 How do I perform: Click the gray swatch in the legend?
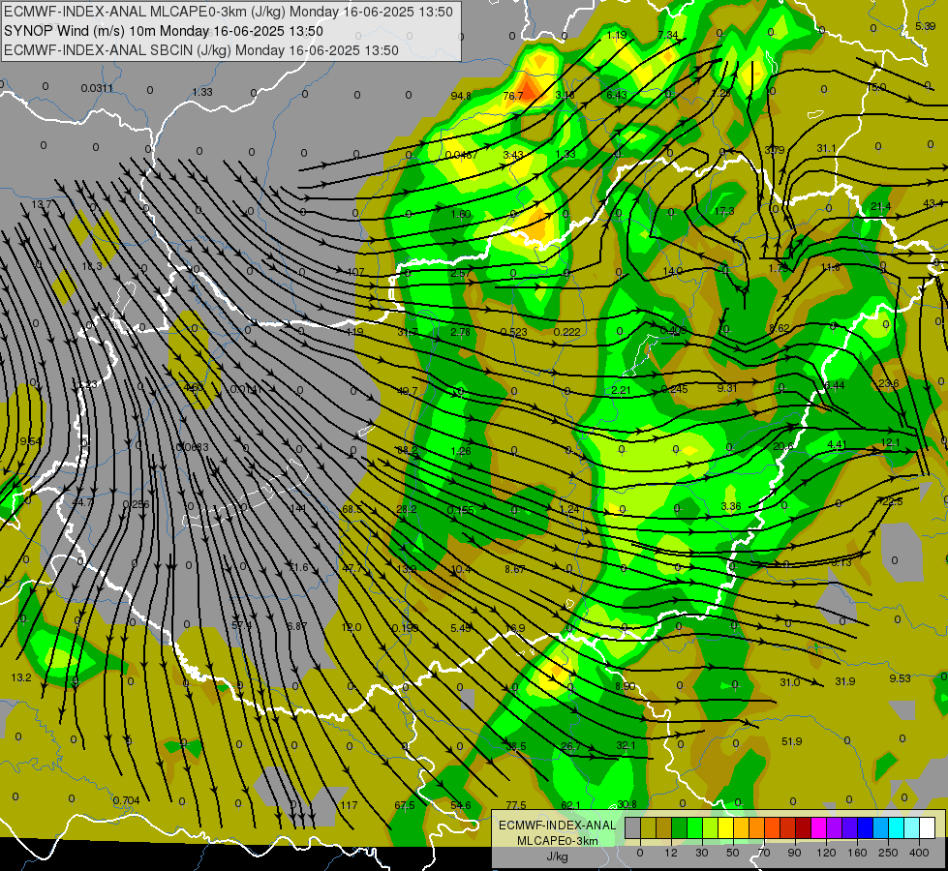[x=633, y=828]
